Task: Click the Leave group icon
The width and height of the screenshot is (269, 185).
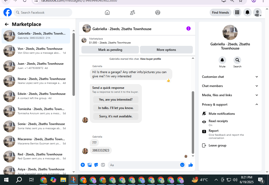Action: coord(204,145)
